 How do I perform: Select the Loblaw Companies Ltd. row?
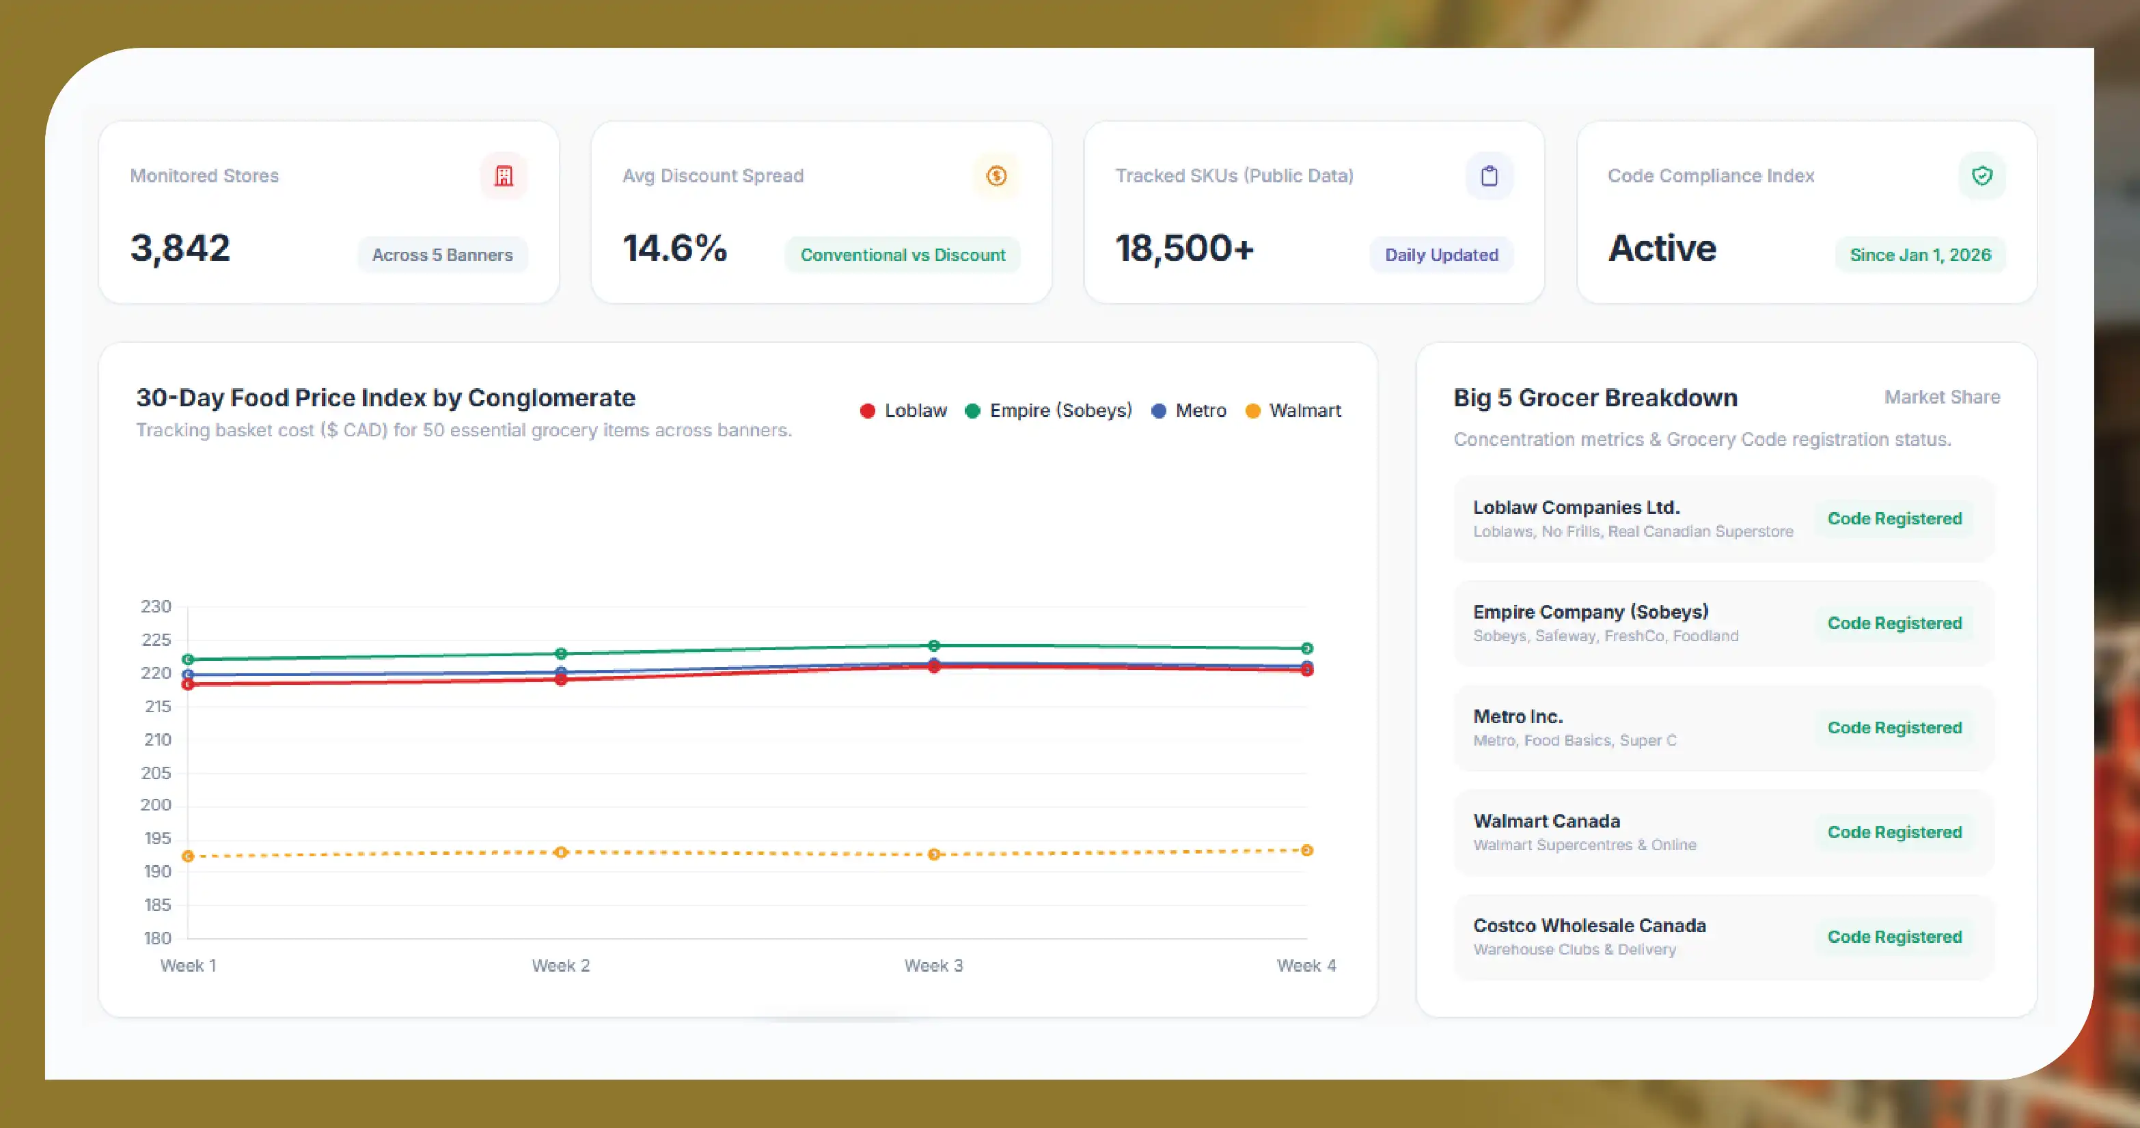pyautogui.click(x=1724, y=519)
